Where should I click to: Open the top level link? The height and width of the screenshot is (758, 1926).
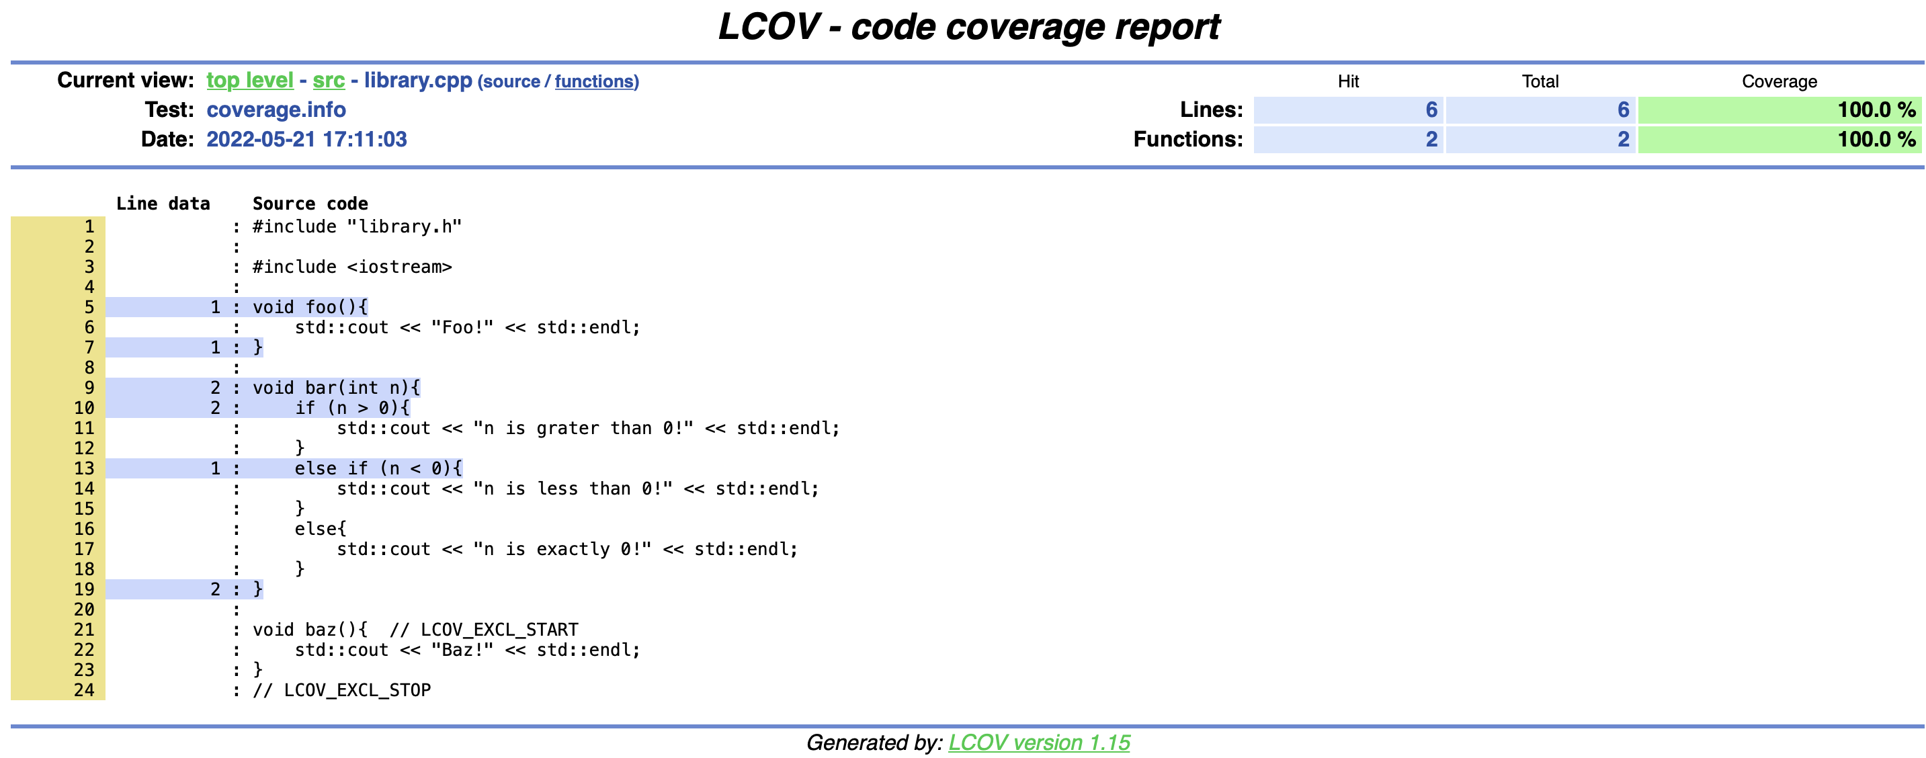250,80
